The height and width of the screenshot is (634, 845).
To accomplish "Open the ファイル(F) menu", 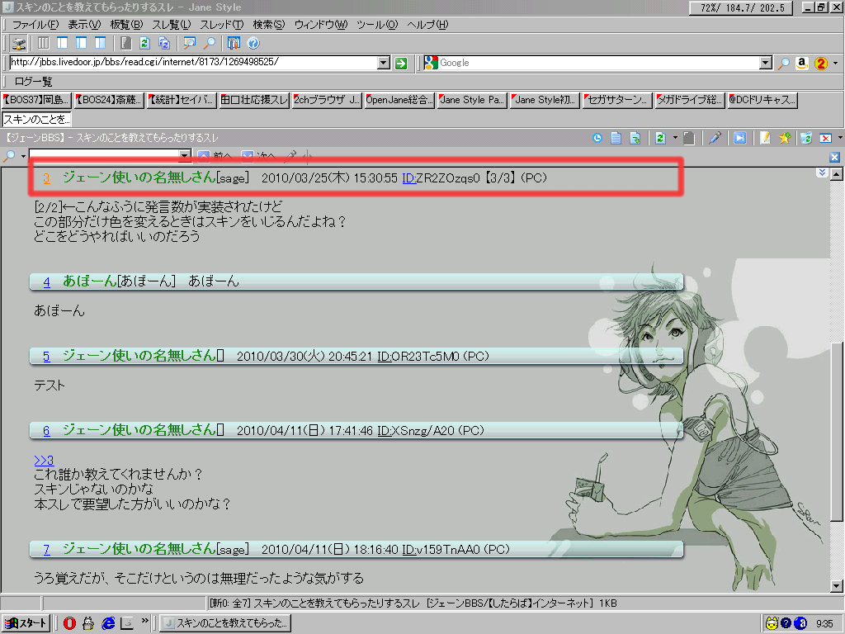I will point(35,25).
